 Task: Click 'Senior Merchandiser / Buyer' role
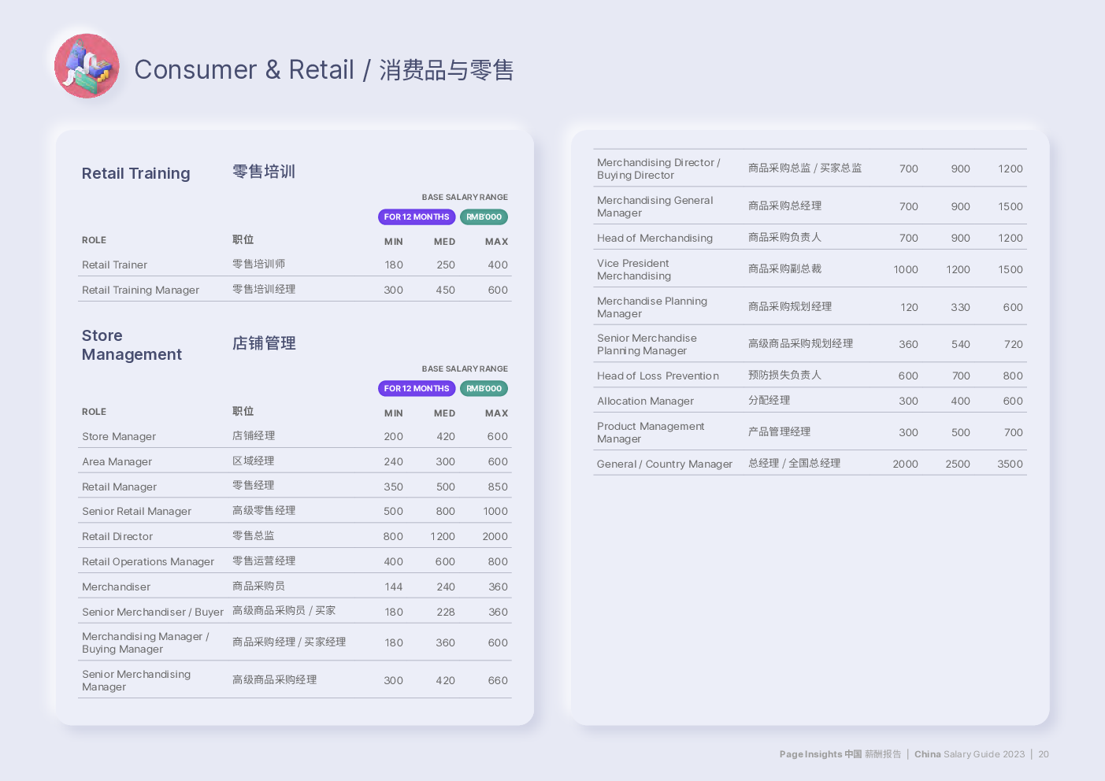pyautogui.click(x=153, y=612)
